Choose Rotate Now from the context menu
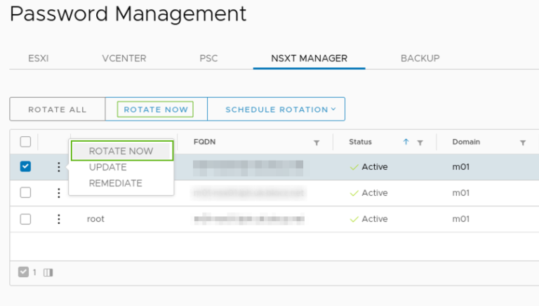The image size is (539, 306). [121, 151]
